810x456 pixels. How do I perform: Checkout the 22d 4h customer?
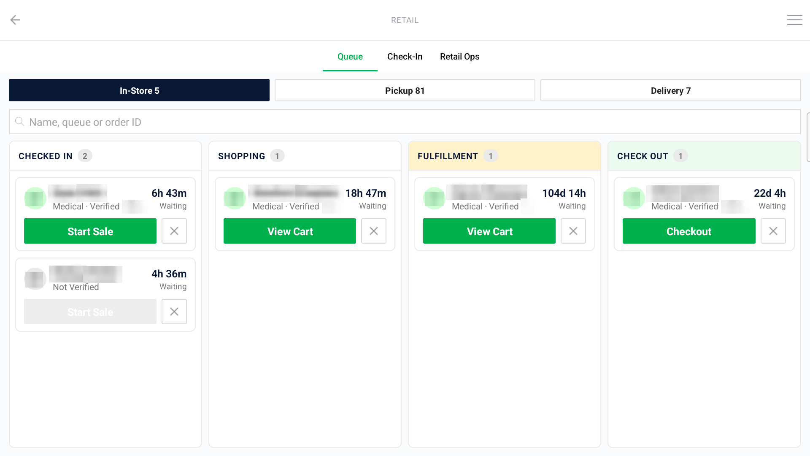[689, 231]
